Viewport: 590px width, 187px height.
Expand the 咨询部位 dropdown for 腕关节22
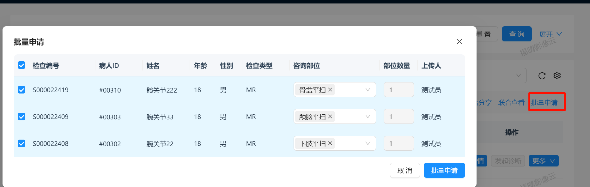368,143
